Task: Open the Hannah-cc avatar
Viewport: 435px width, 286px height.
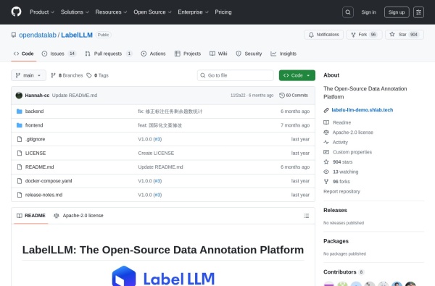Action: pos(19,96)
